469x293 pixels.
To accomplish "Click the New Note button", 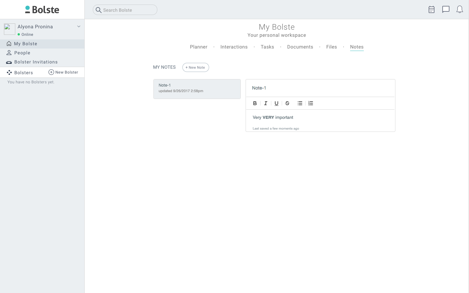I will coord(195,67).
